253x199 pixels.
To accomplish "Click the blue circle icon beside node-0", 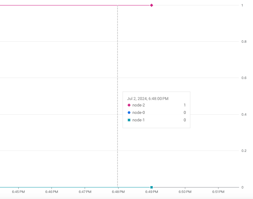I will coord(129,113).
